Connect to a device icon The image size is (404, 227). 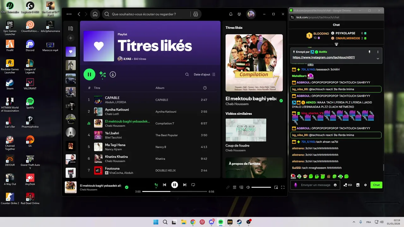[241, 187]
